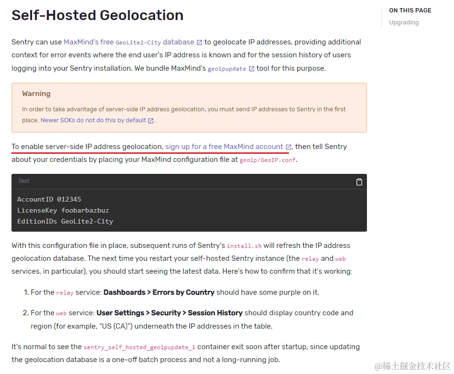454x374 pixels.
Task: Open "Newer SDKs do not do this by default"
Action: click(93, 120)
